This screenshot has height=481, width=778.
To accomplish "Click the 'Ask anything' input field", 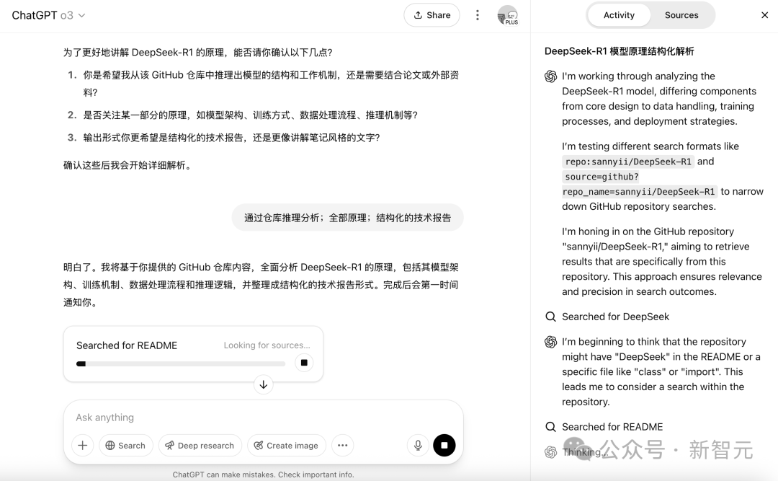I will (x=216, y=418).
